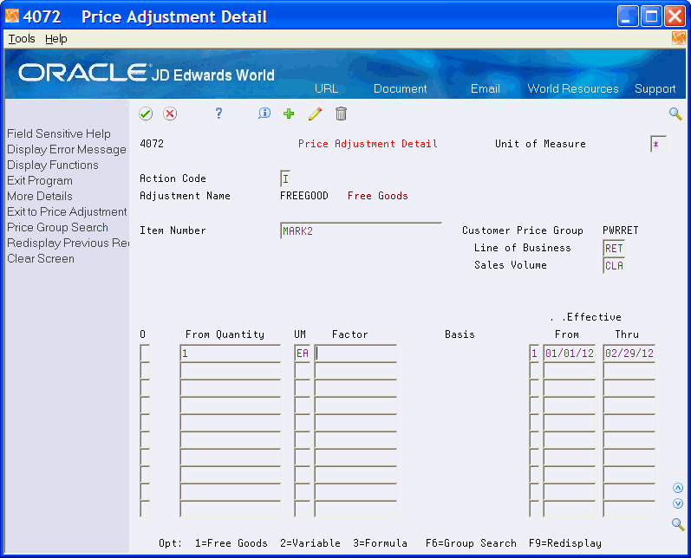
Task: Click the first row Basis field
Action: [x=534, y=353]
